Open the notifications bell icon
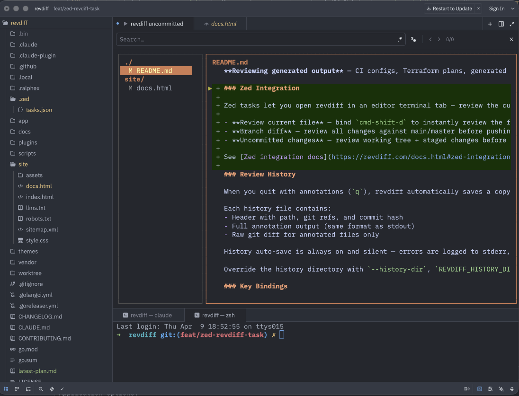Image resolution: width=519 pixels, height=396 pixels. pyautogui.click(x=512, y=389)
